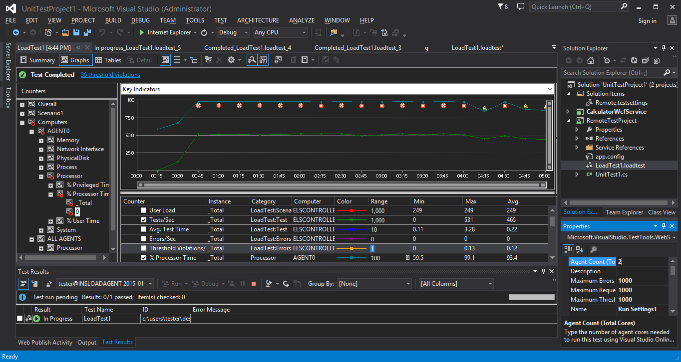Viewport: 681px width, 362px height.
Task: Open the Any CPU platform dropdown
Action: [280, 32]
